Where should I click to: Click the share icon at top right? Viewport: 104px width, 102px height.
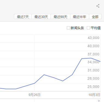tap(98, 6)
